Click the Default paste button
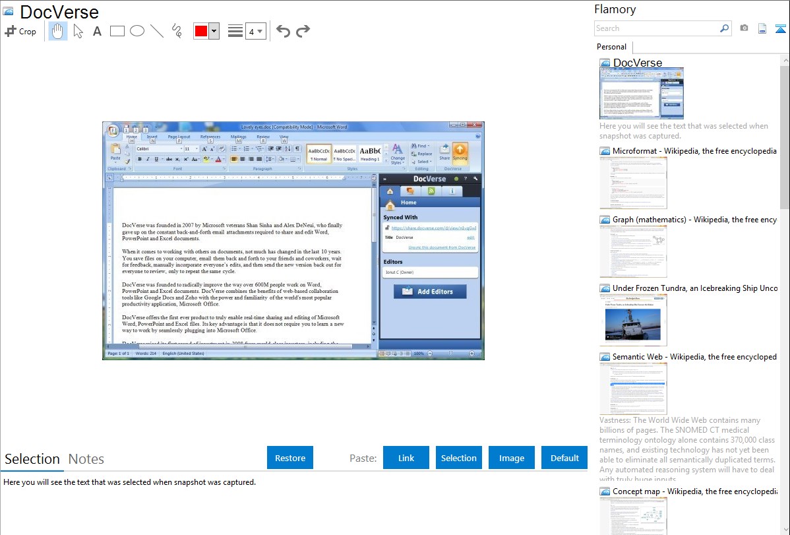This screenshot has height=535, width=790. [564, 458]
